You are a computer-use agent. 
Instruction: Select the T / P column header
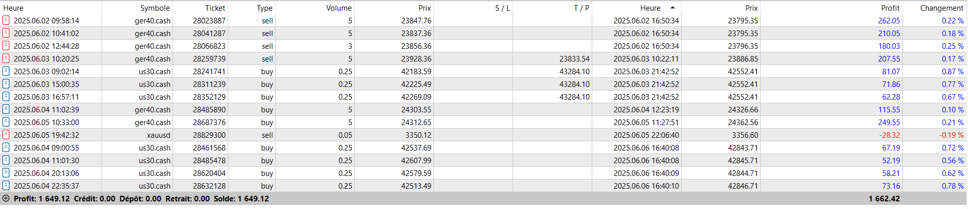click(582, 8)
